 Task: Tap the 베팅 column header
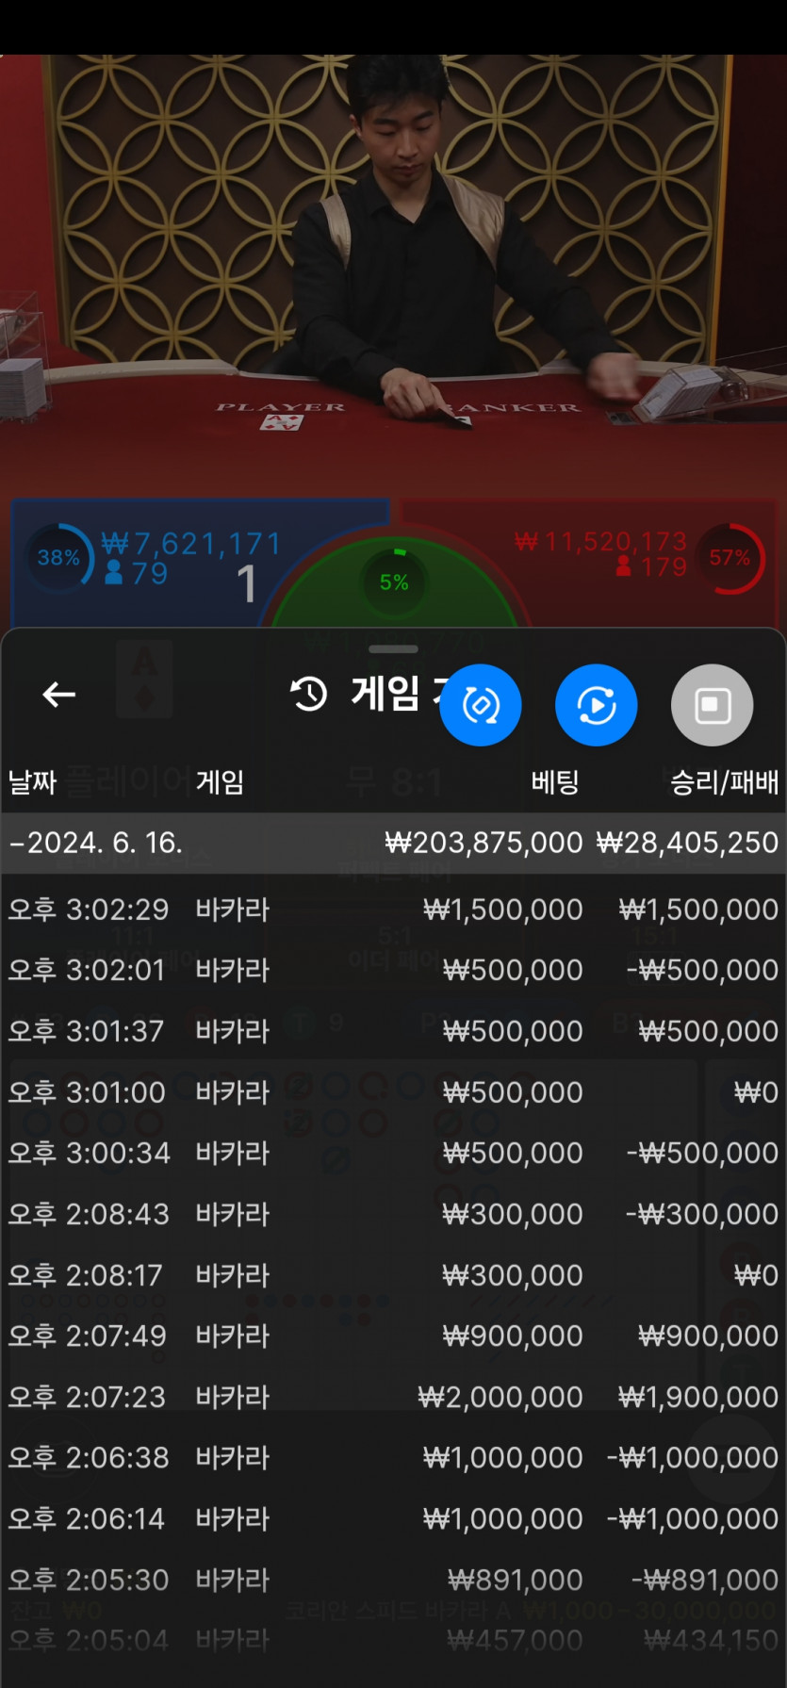pos(554,781)
